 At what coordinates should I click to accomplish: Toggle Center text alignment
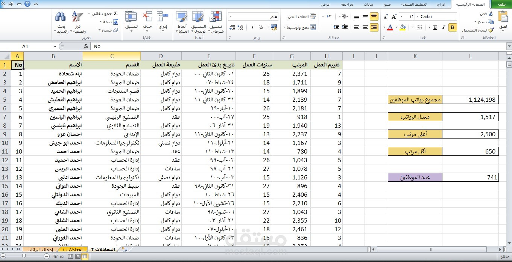tap(366, 27)
